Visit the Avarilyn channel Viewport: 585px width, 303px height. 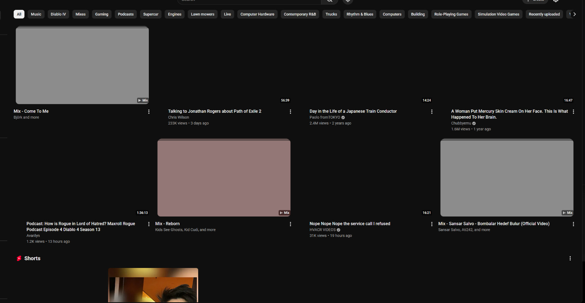33,236
